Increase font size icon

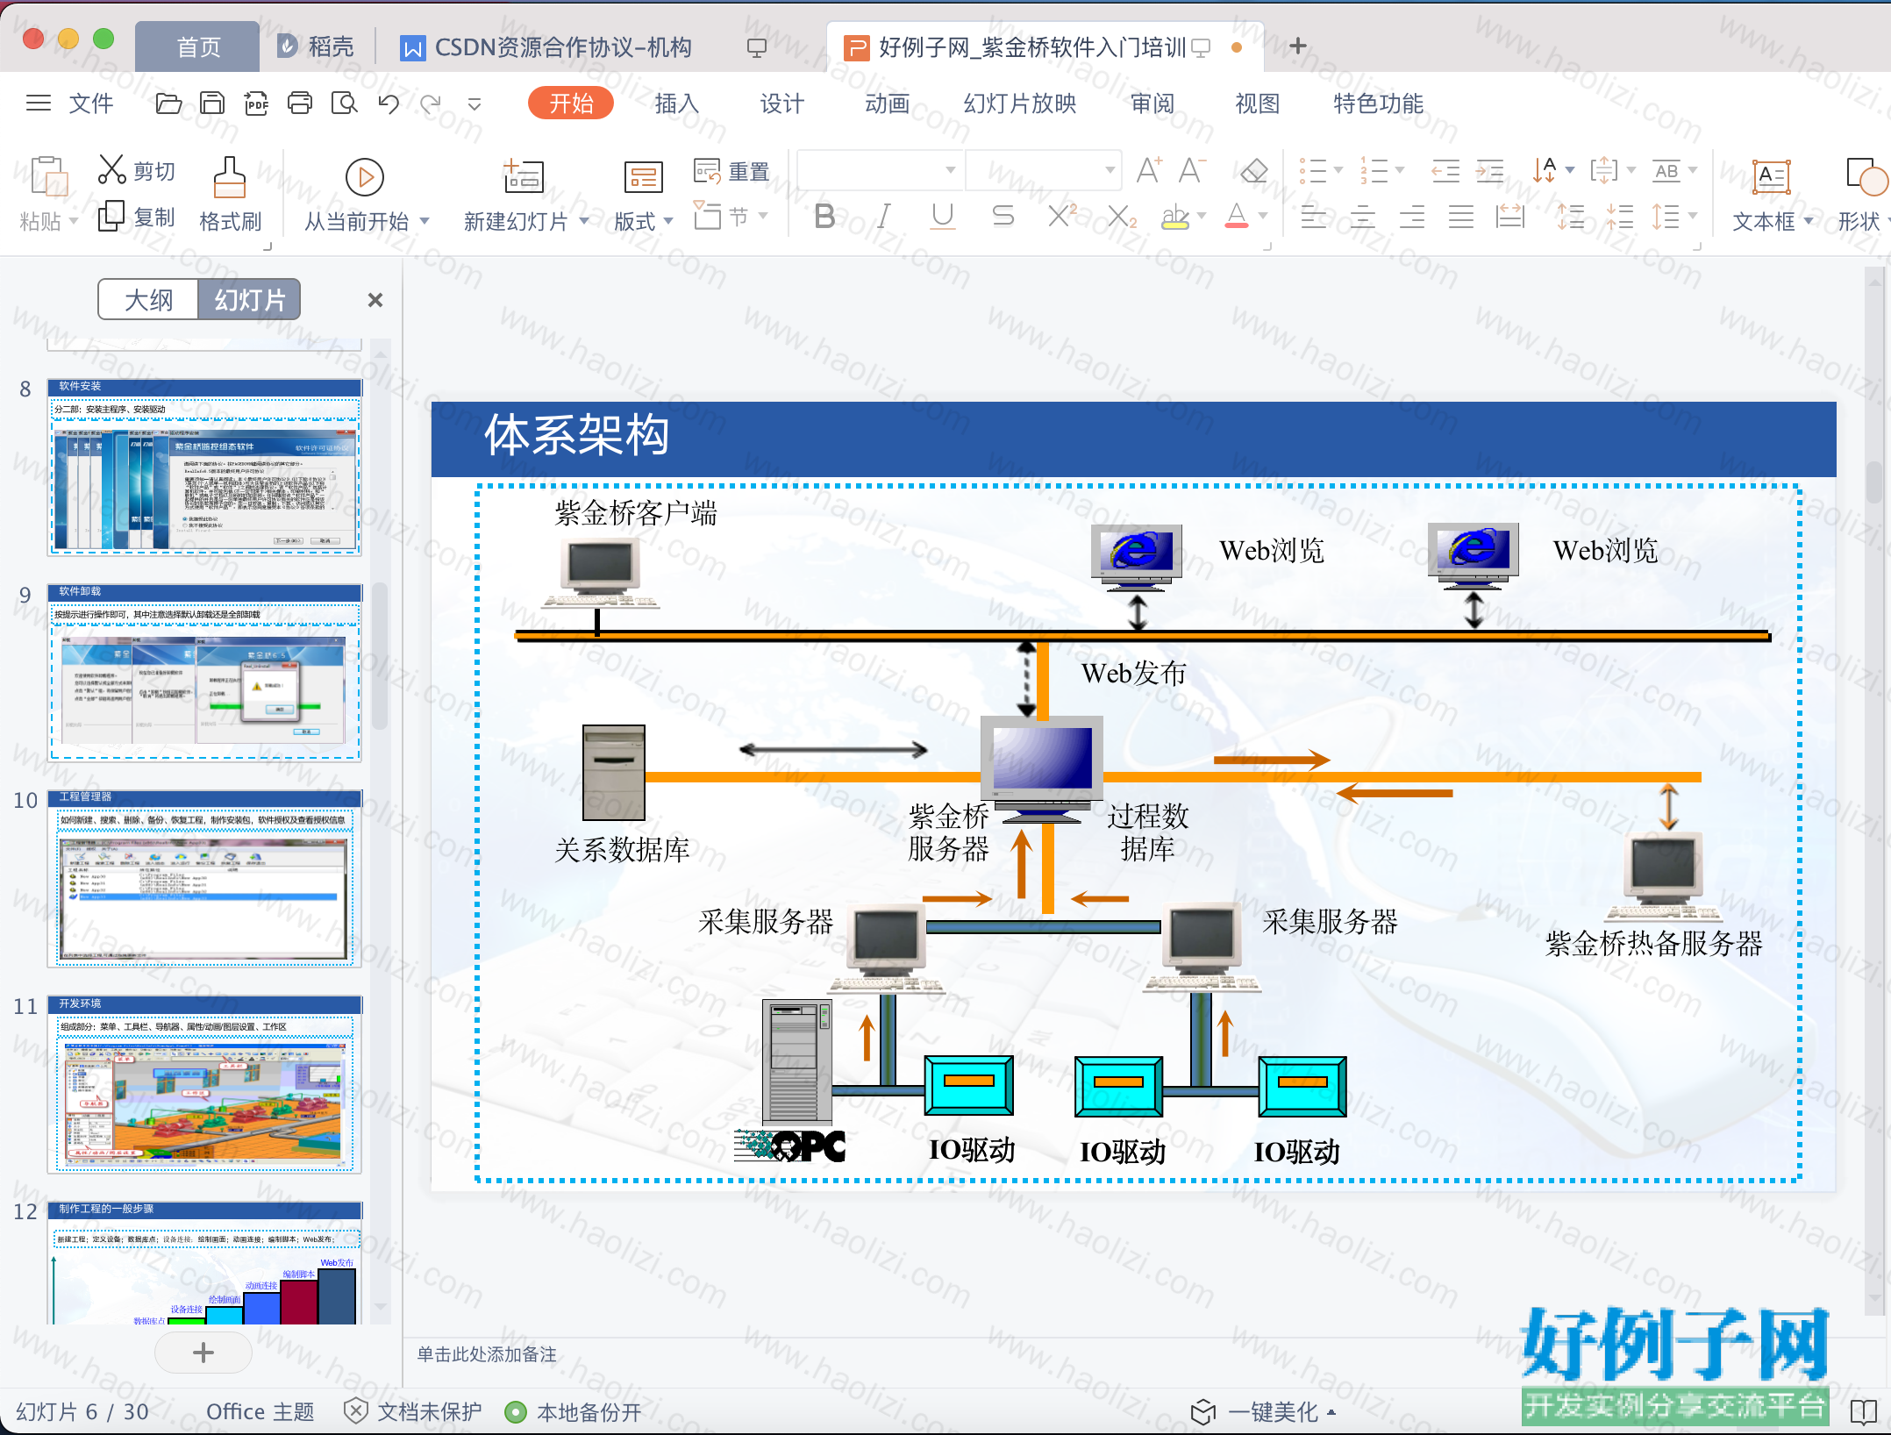(x=1149, y=170)
